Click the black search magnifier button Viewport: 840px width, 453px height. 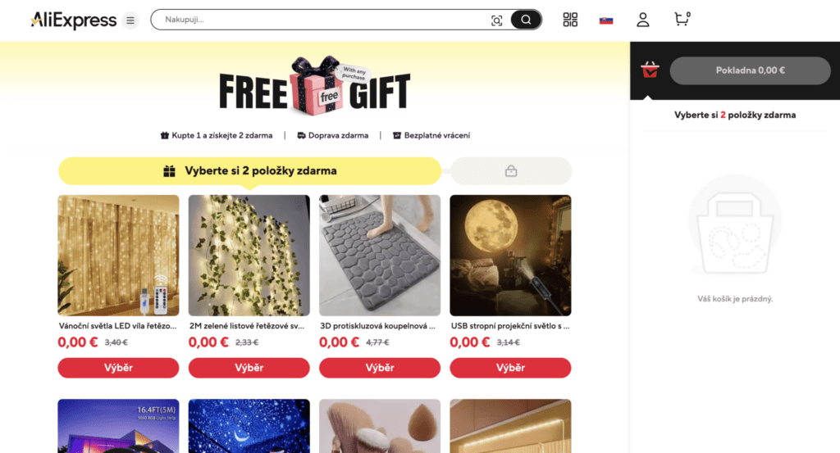coord(526,20)
